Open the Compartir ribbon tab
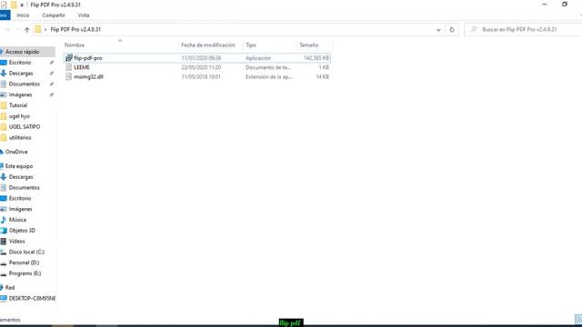This screenshot has height=327, width=582. pos(54,15)
